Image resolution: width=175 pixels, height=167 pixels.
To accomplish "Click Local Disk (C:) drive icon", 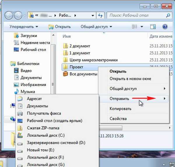I will pos(20,135).
